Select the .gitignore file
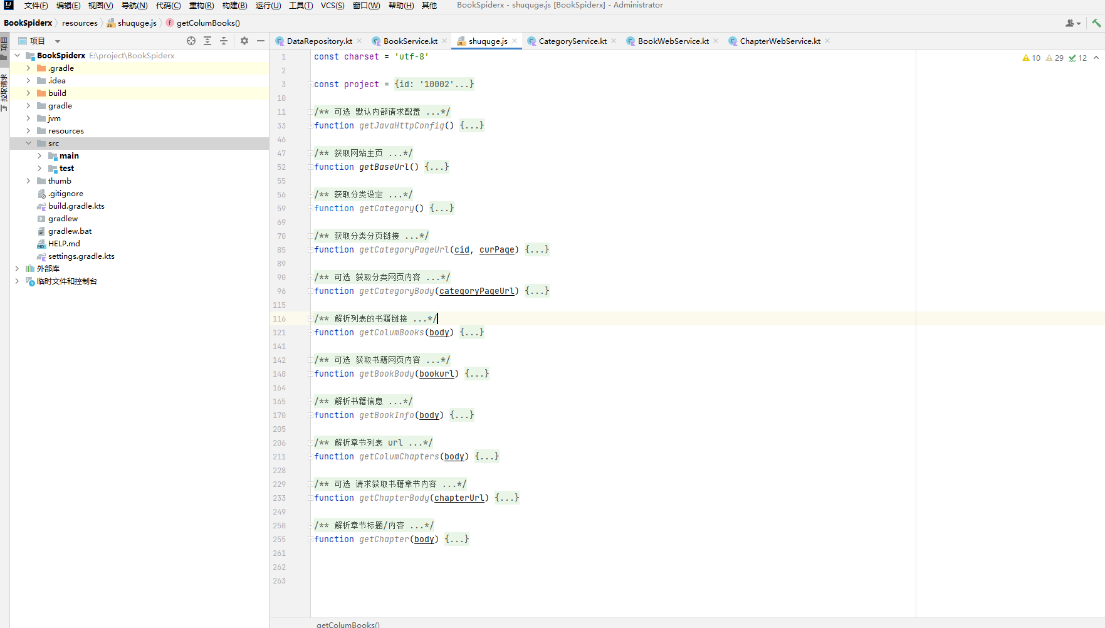 point(66,193)
